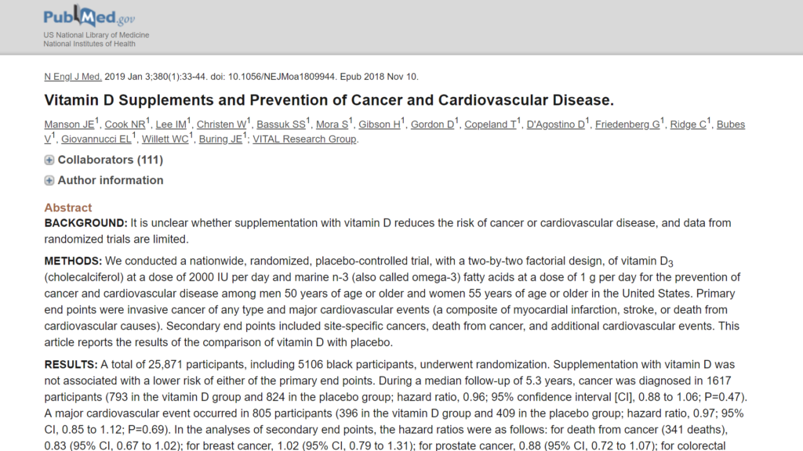Select author Gordon D
The height and width of the screenshot is (451, 803).
(432, 125)
